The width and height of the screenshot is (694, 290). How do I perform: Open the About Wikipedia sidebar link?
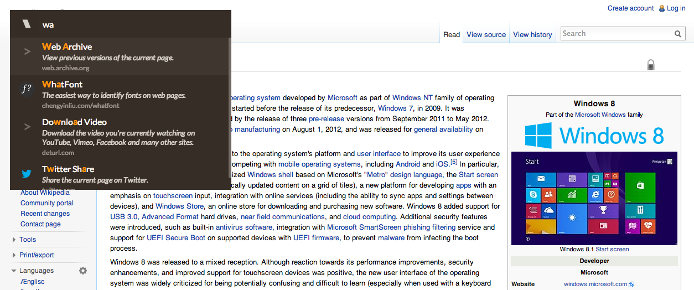click(45, 193)
